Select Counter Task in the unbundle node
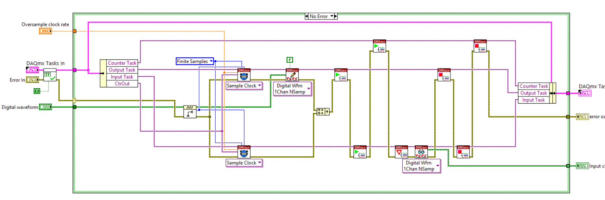The width and height of the screenshot is (605, 200). pyautogui.click(x=122, y=63)
